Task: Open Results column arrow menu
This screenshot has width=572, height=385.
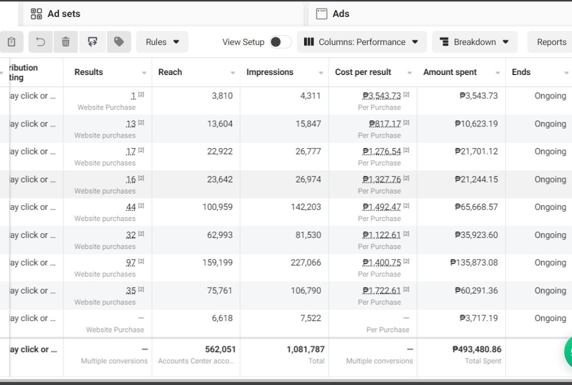Action: coord(144,73)
